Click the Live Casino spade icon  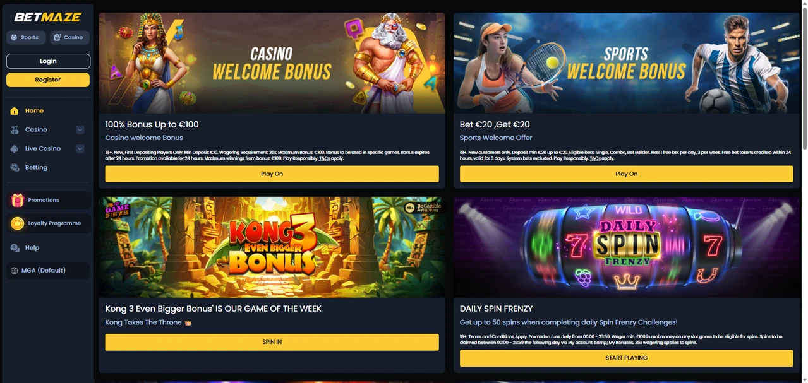click(15, 148)
